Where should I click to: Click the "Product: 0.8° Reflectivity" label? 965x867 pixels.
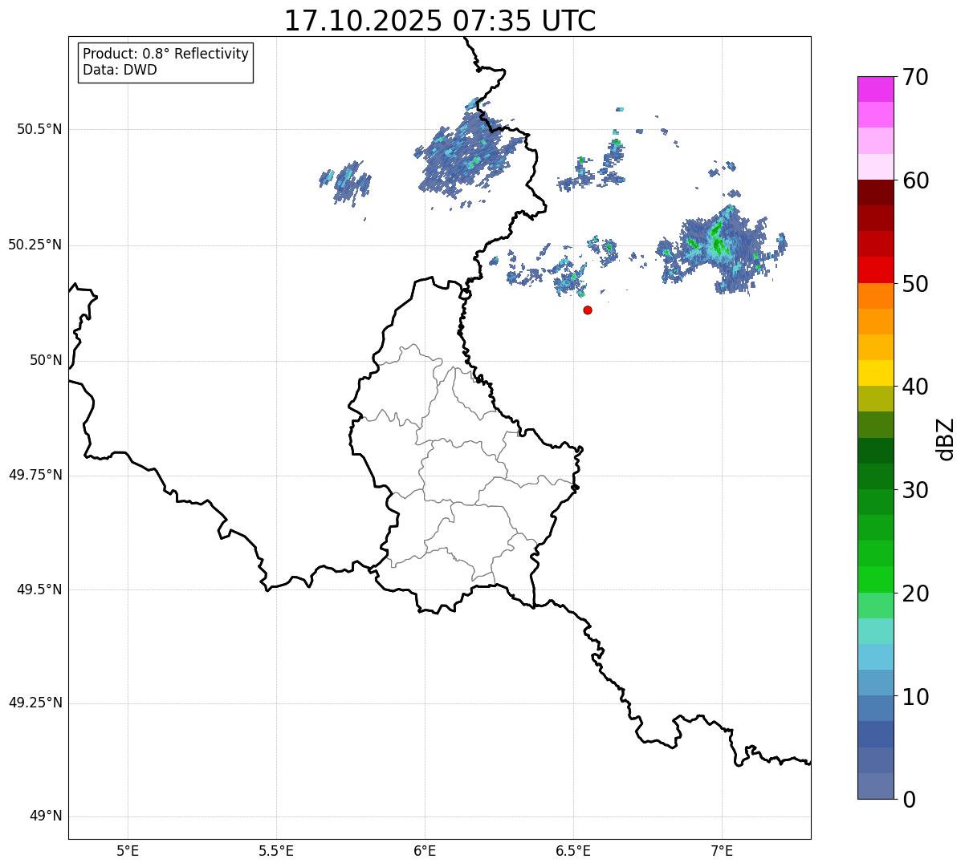[166, 54]
